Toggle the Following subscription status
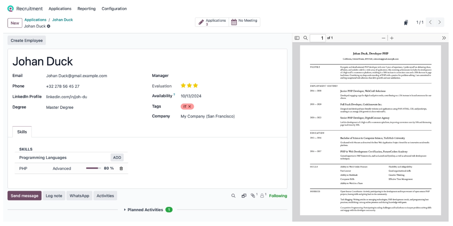This screenshot has height=226, width=453. coord(278,196)
